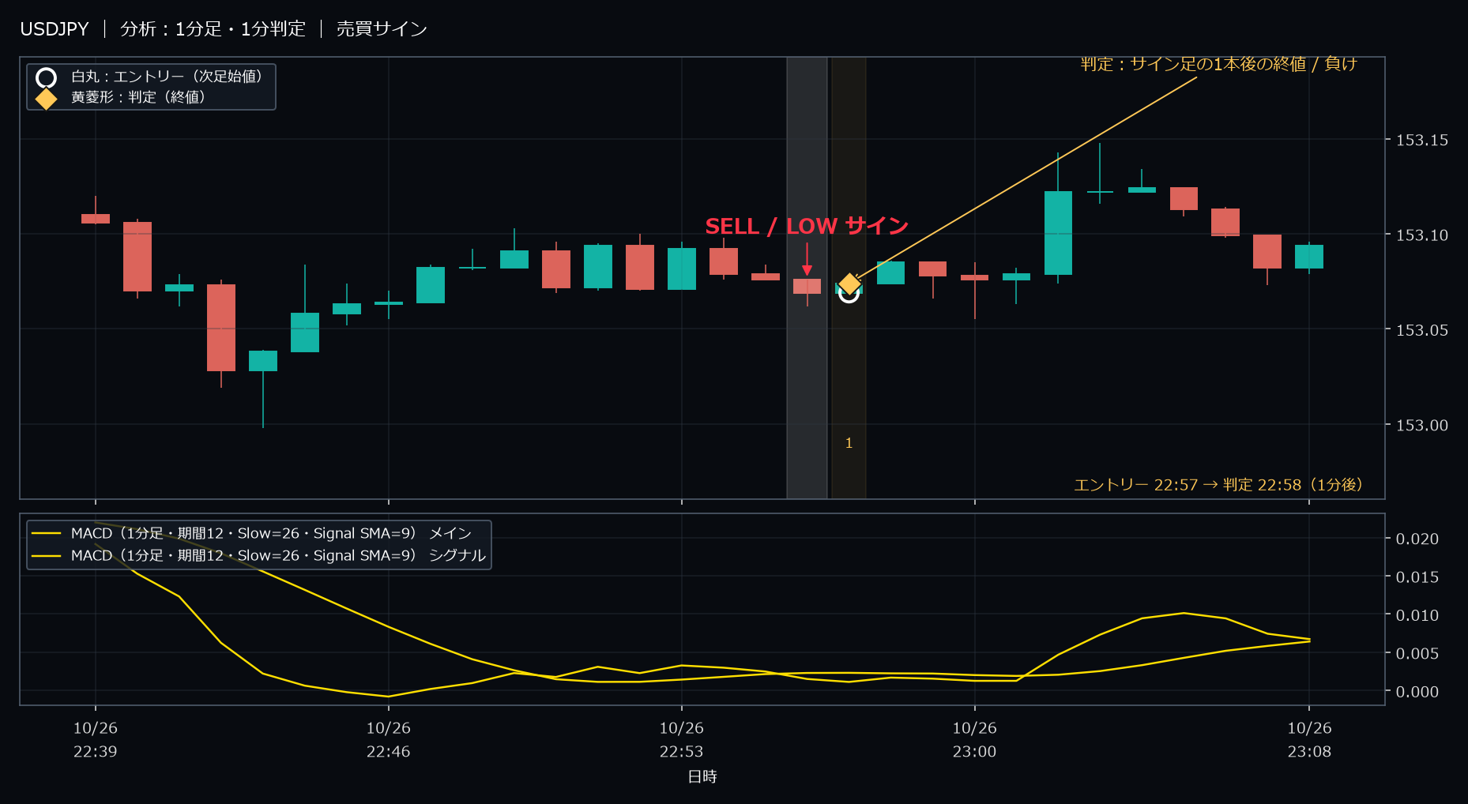Click the '判定：サイン足の1本後の終値 / 負け' annotation
Viewport: 1468px width, 804px height.
[x=1219, y=64]
